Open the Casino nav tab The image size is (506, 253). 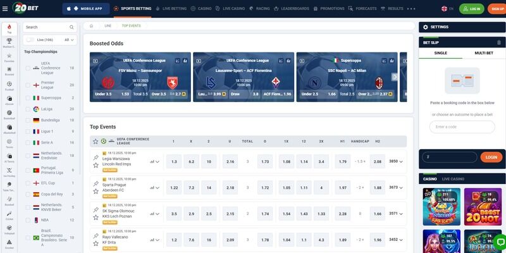click(201, 9)
